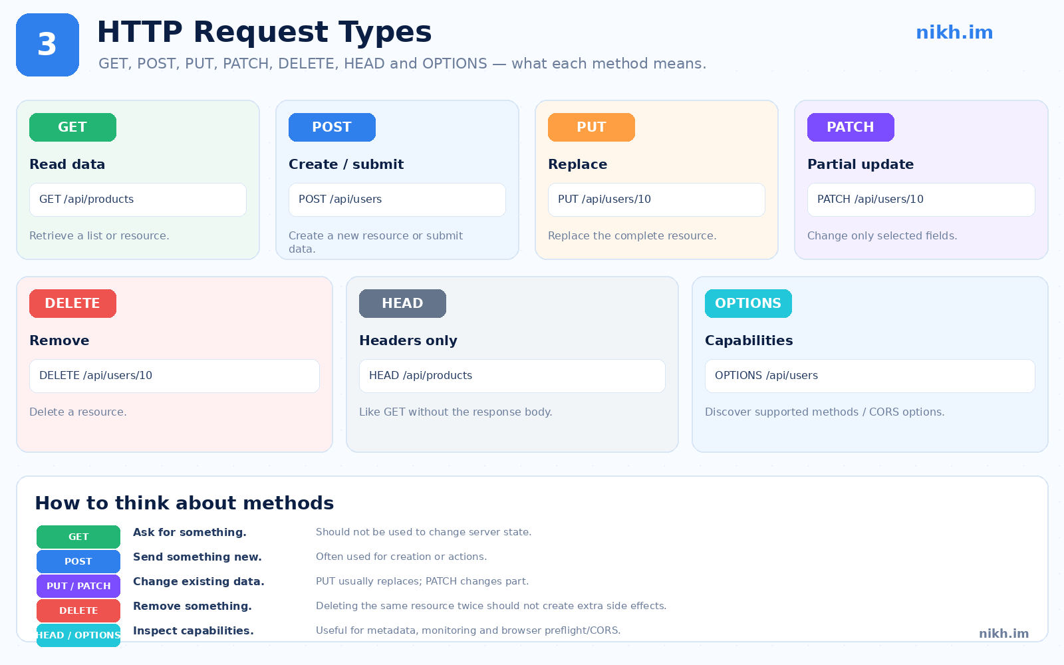Click the orange PUT badge
Viewport: 1064px width, 665px height.
pos(591,127)
